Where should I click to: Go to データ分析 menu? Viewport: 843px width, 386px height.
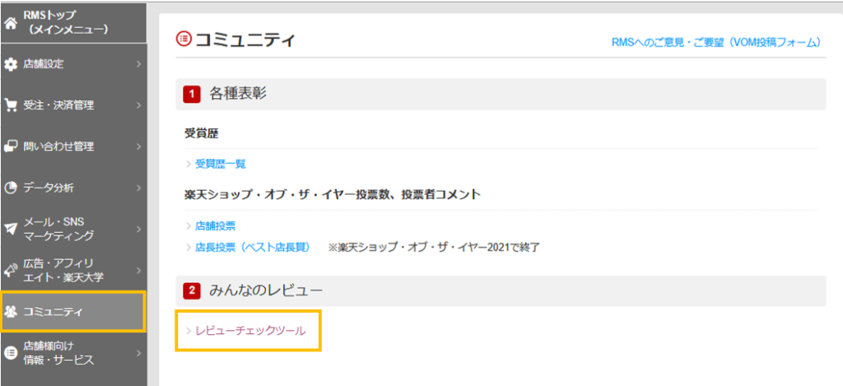coord(73,188)
